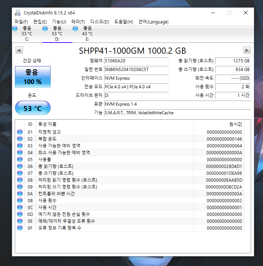263x266 pixels.
Task: Minimize the CrystalDiskInfo window
Action: click(x=213, y=13)
